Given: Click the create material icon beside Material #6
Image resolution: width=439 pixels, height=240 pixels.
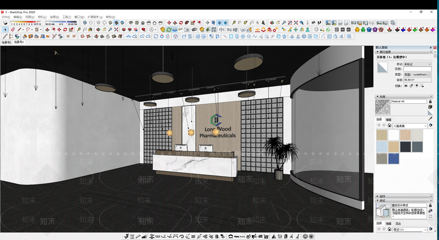Looking at the screenshot, I should 430,107.
